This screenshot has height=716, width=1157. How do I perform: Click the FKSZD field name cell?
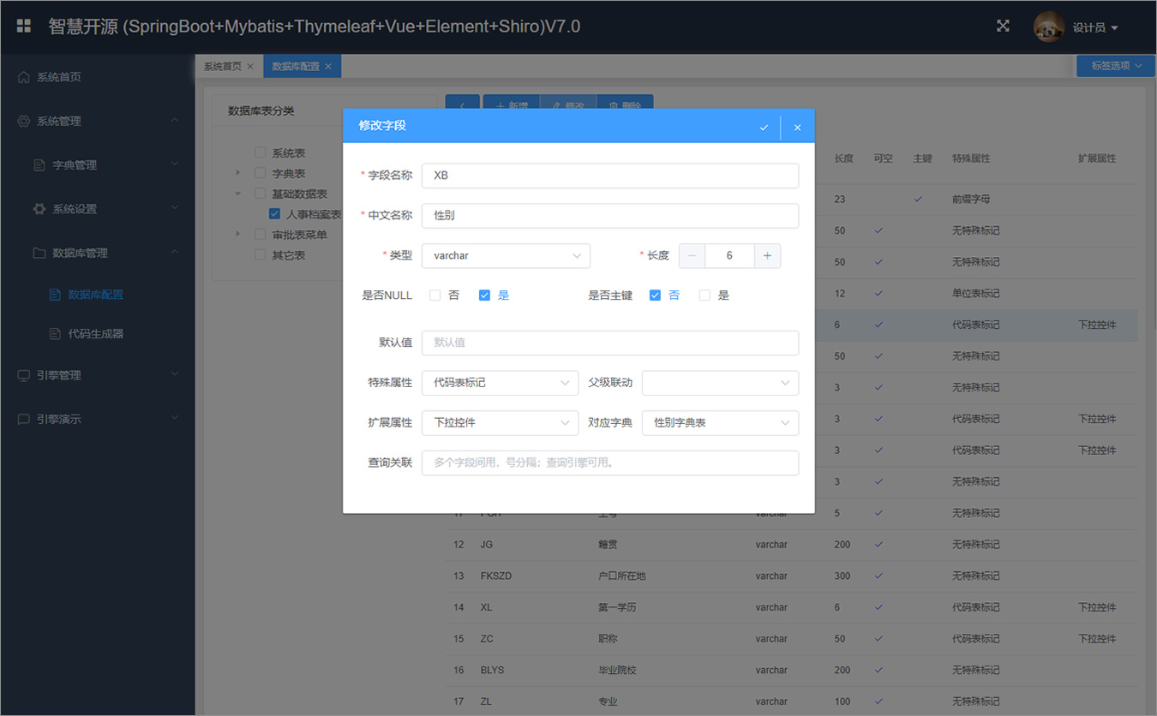[496, 576]
